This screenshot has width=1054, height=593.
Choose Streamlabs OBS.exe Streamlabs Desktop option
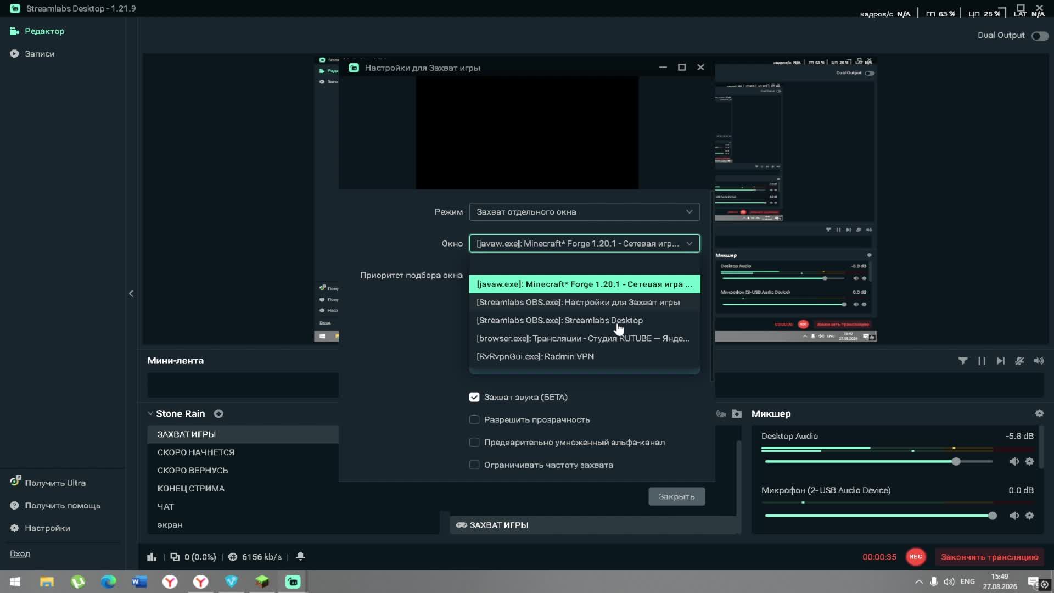click(585, 321)
